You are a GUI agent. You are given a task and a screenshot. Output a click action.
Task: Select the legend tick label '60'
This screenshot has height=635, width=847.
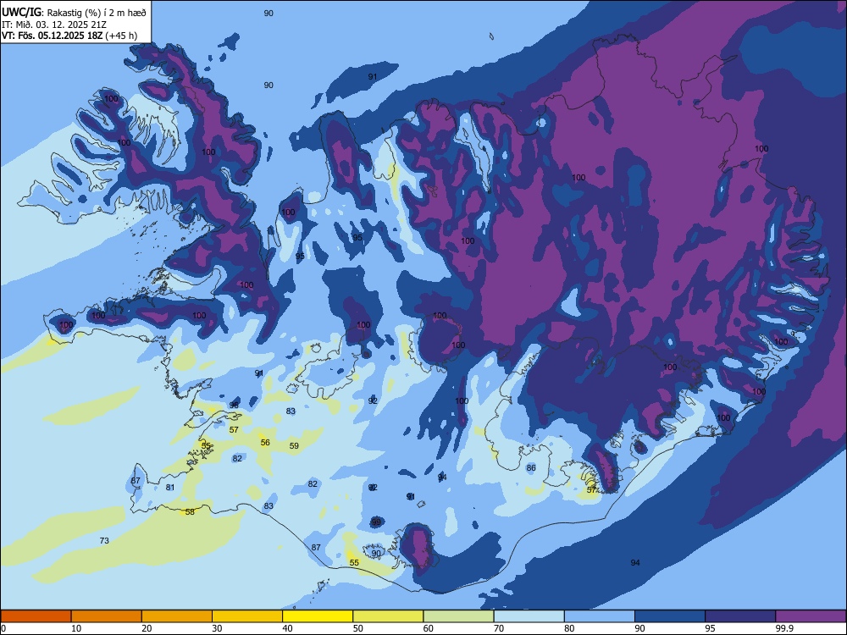[429, 628]
